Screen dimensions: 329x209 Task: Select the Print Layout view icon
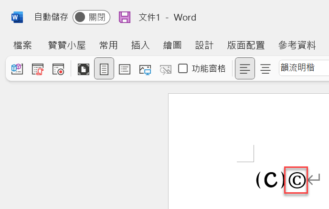coord(104,68)
